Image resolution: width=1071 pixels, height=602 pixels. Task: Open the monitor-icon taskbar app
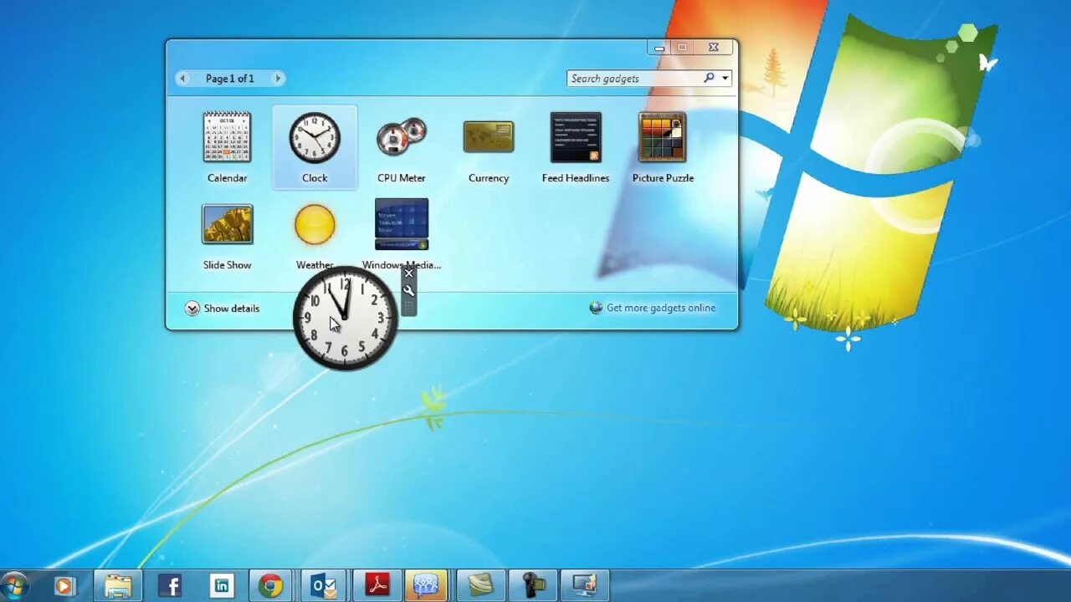click(585, 586)
